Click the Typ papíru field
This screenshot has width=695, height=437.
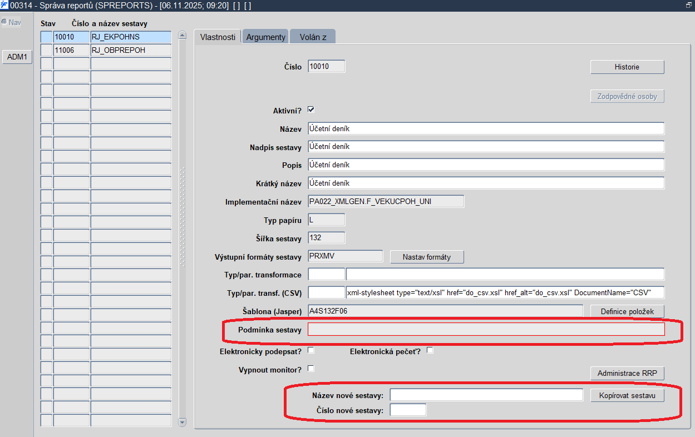pos(326,220)
